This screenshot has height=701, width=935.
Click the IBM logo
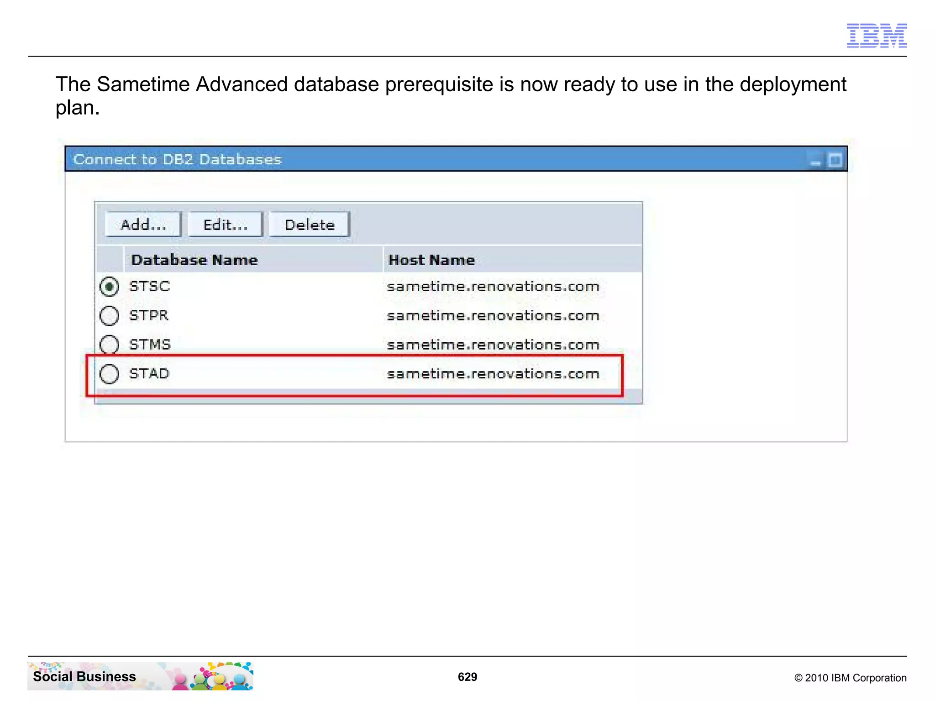tap(877, 35)
